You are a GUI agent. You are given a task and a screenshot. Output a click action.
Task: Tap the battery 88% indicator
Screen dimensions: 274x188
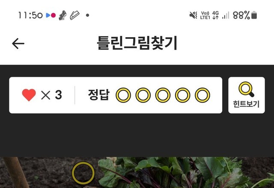(x=245, y=15)
